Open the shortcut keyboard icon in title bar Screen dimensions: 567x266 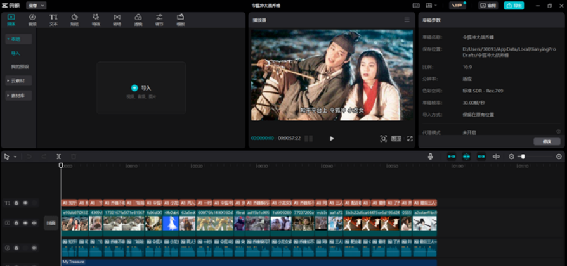click(416, 6)
